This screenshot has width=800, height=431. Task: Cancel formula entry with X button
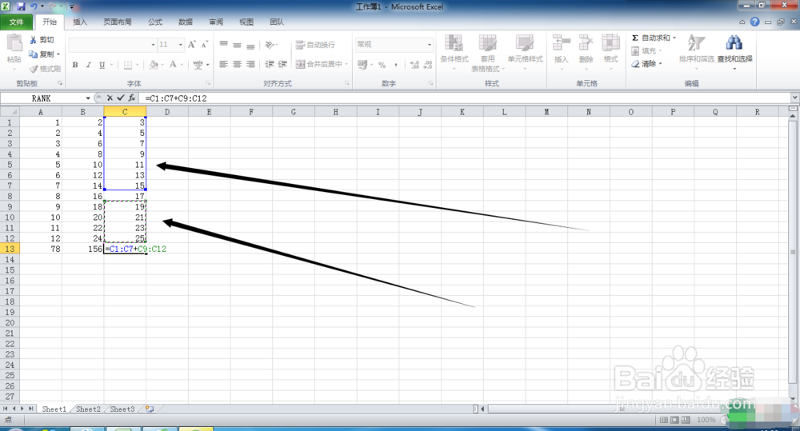tap(110, 98)
